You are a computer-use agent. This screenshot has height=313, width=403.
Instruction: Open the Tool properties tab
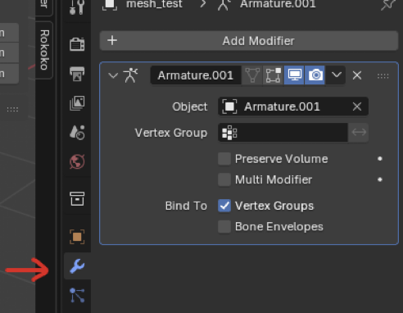tap(77, 7)
